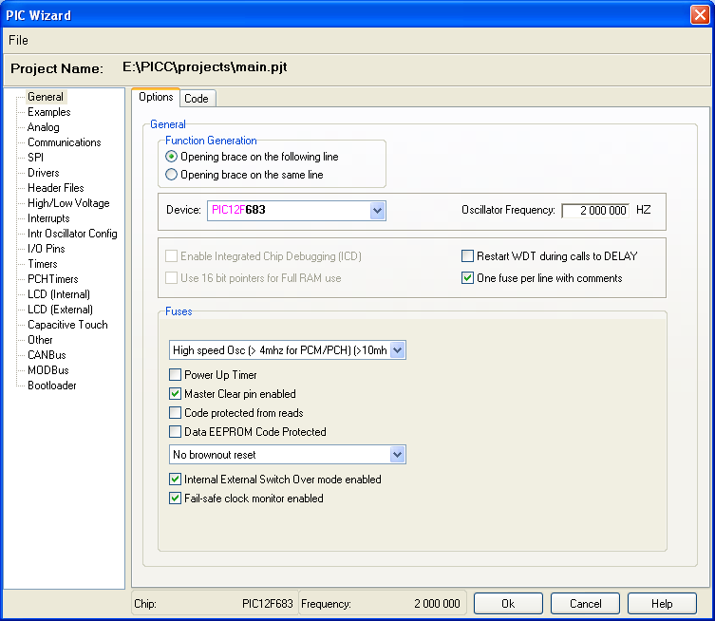The height and width of the screenshot is (621, 715).
Task: Open the Device dropdown arrow
Action: tap(377, 211)
